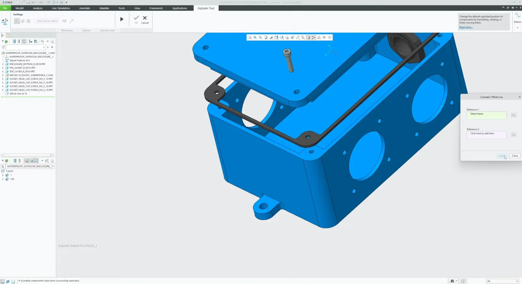Switch to the Model ribbon tab

click(x=20, y=8)
